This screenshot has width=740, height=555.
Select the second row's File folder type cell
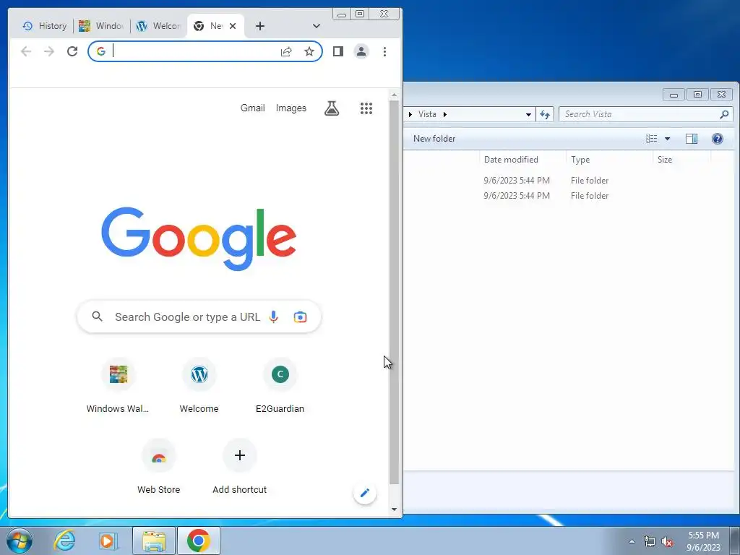point(590,195)
